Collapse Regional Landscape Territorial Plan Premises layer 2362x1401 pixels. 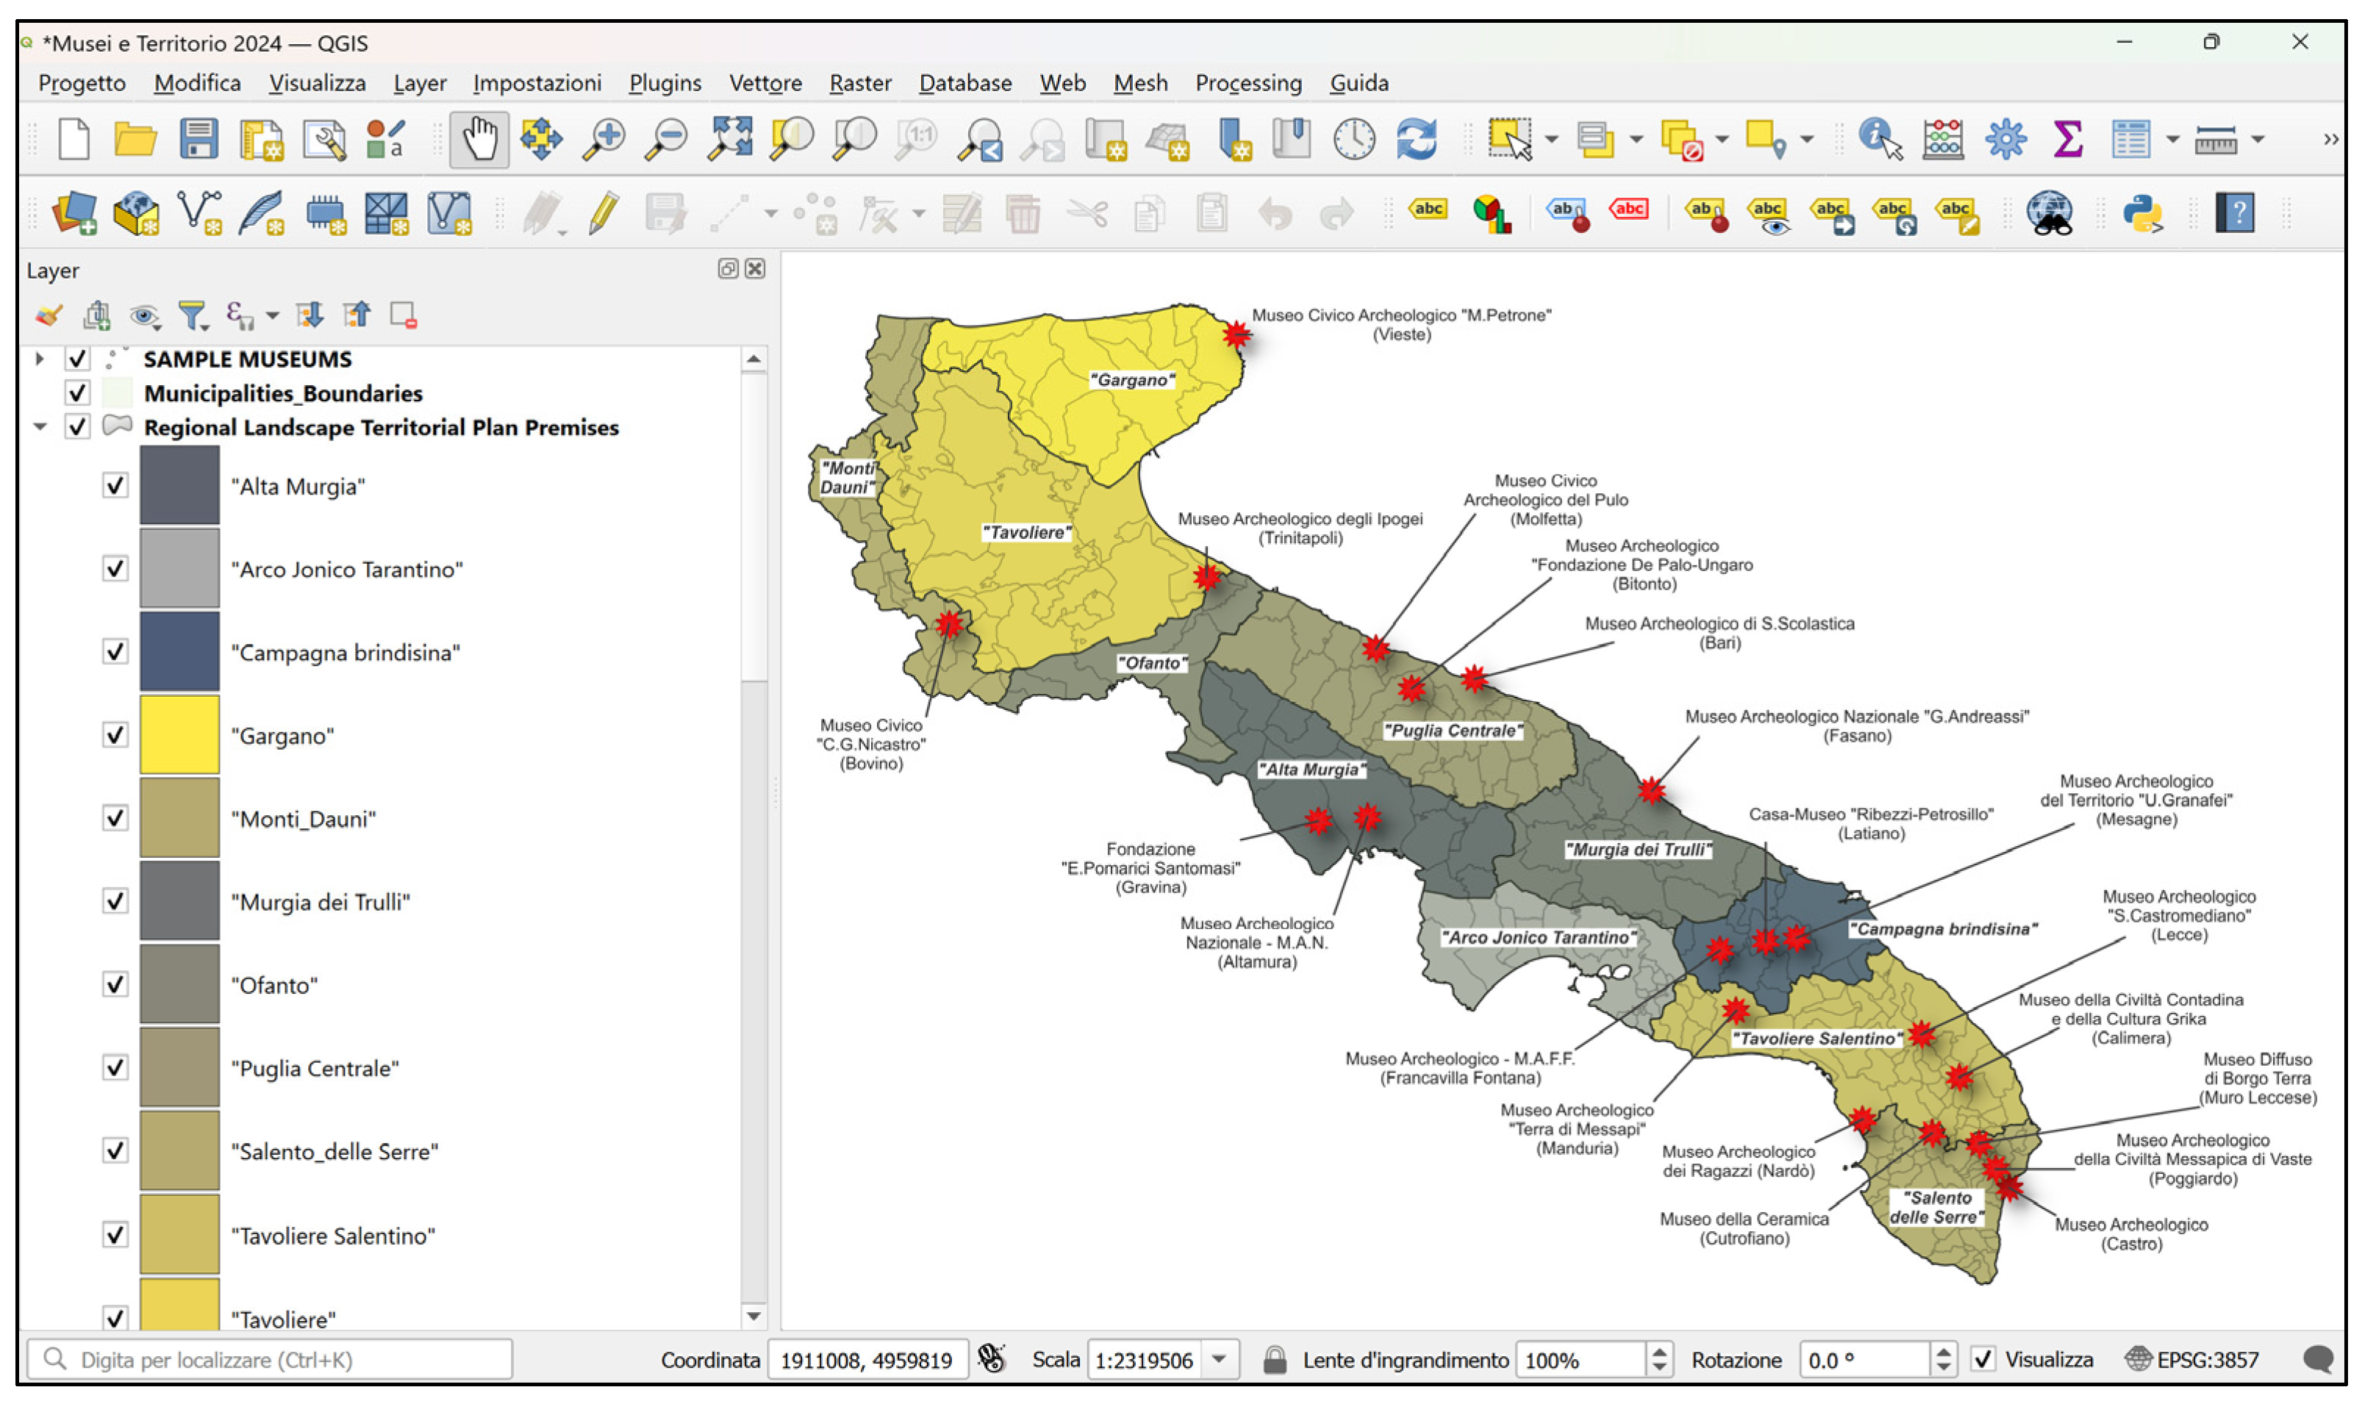click(40, 428)
